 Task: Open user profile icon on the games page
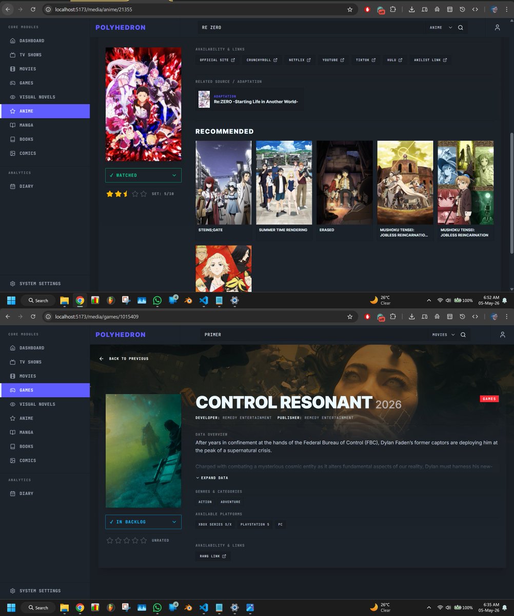(x=502, y=335)
